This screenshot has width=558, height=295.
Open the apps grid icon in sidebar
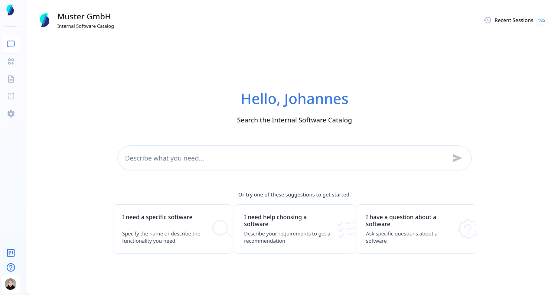pyautogui.click(x=11, y=62)
